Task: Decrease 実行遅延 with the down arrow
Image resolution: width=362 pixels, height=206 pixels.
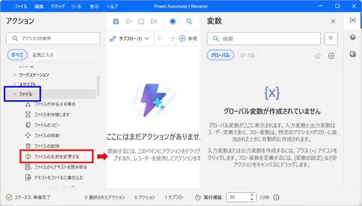Action: coord(252,199)
